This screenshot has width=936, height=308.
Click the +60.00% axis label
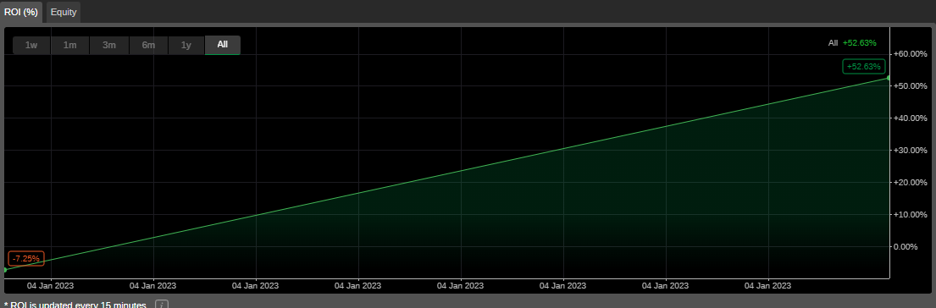910,54
